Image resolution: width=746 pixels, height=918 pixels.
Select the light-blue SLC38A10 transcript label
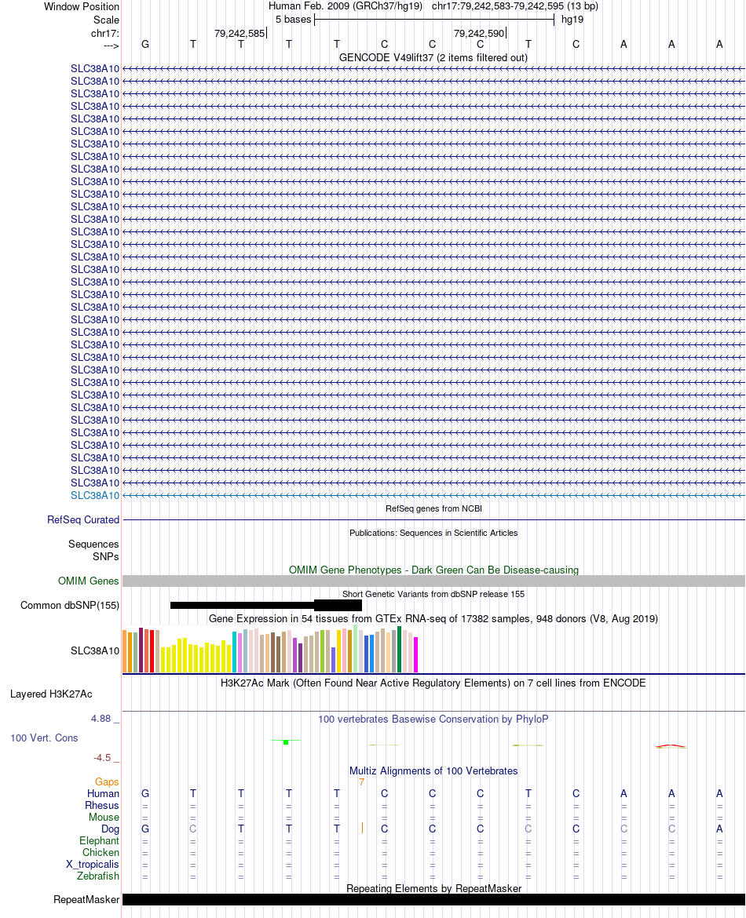point(95,495)
